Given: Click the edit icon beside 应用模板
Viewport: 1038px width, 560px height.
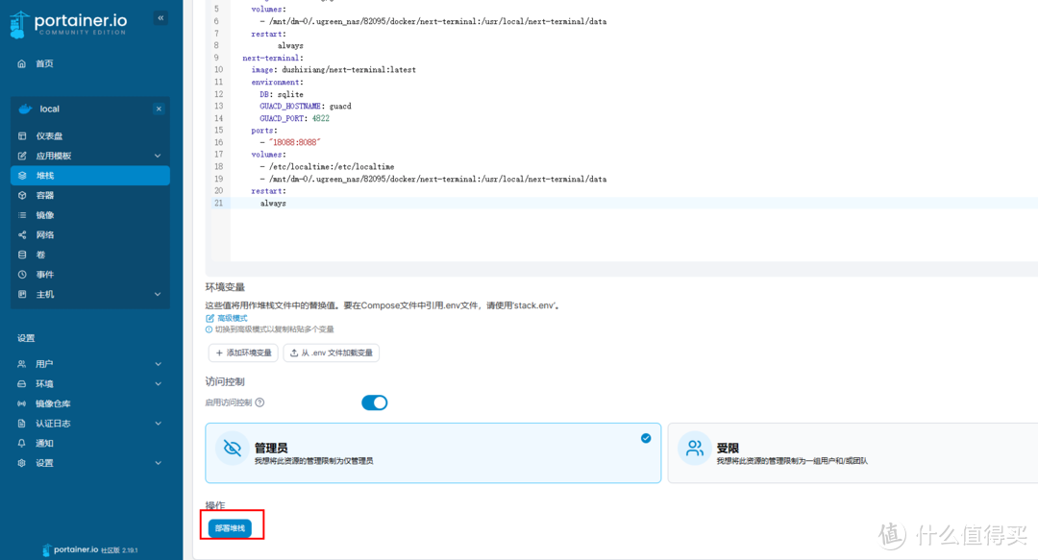Looking at the screenshot, I should click(22, 156).
